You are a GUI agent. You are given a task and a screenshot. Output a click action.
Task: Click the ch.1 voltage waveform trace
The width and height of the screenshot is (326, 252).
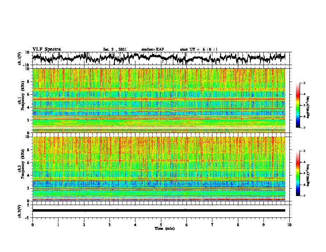coord(158,58)
